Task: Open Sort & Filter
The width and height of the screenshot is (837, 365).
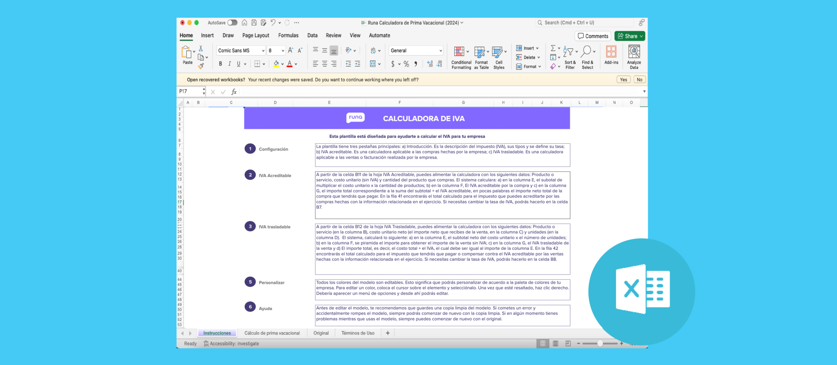Action: [570, 58]
